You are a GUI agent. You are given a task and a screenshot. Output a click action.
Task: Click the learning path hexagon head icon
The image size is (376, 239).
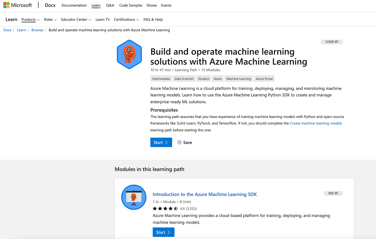click(x=129, y=54)
